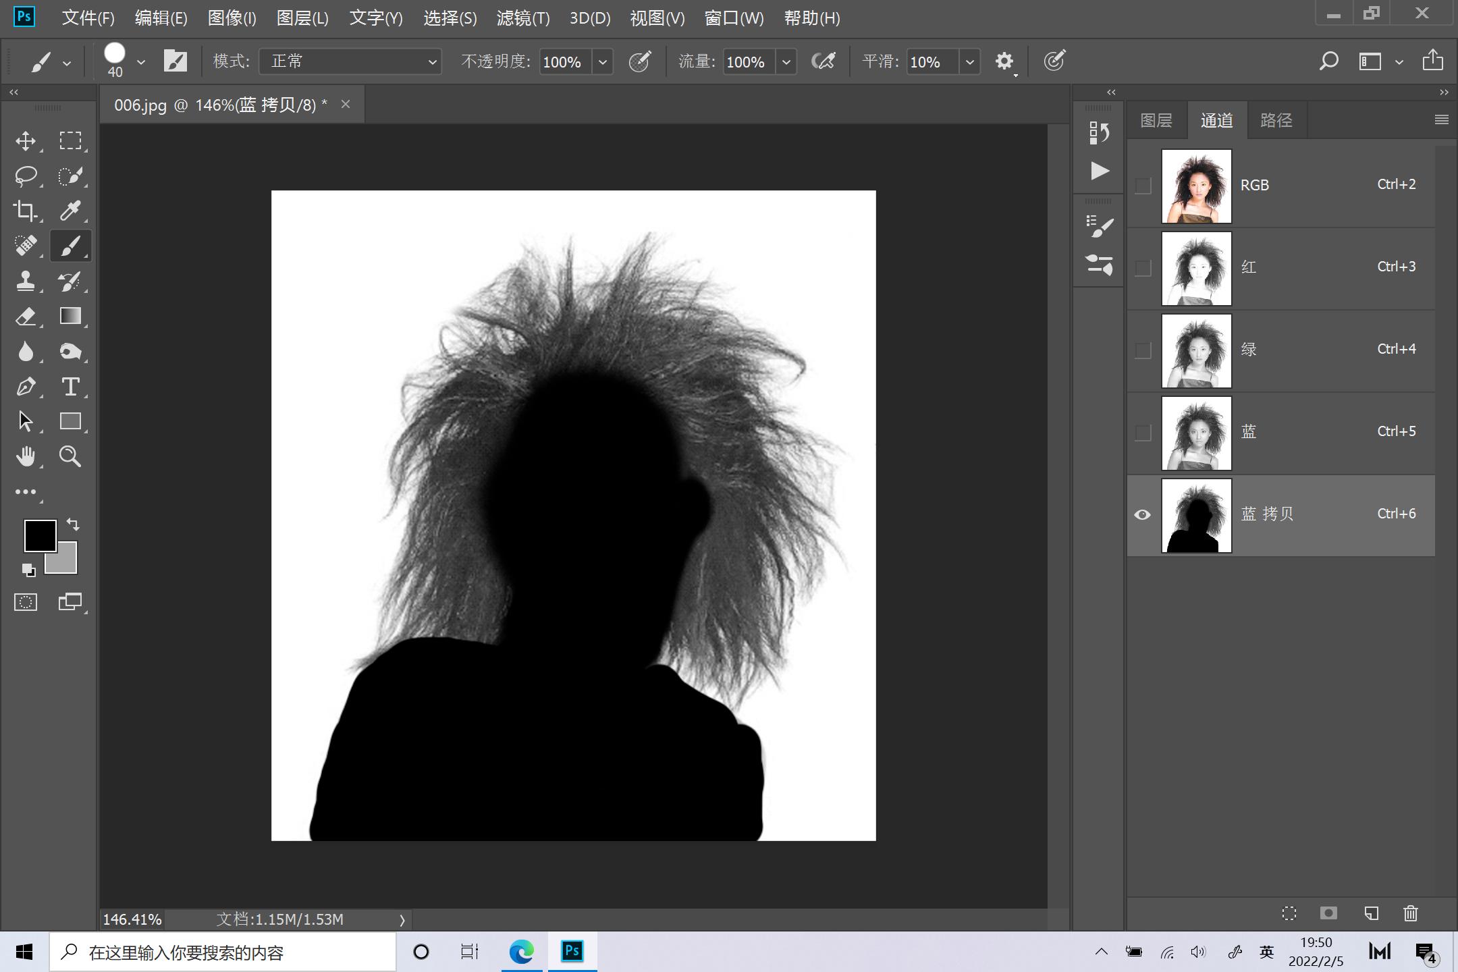
Task: Select the Move tool
Action: click(x=26, y=140)
